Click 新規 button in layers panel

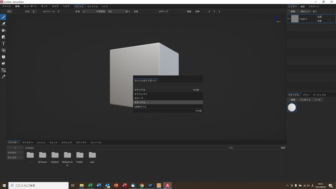pos(293,11)
